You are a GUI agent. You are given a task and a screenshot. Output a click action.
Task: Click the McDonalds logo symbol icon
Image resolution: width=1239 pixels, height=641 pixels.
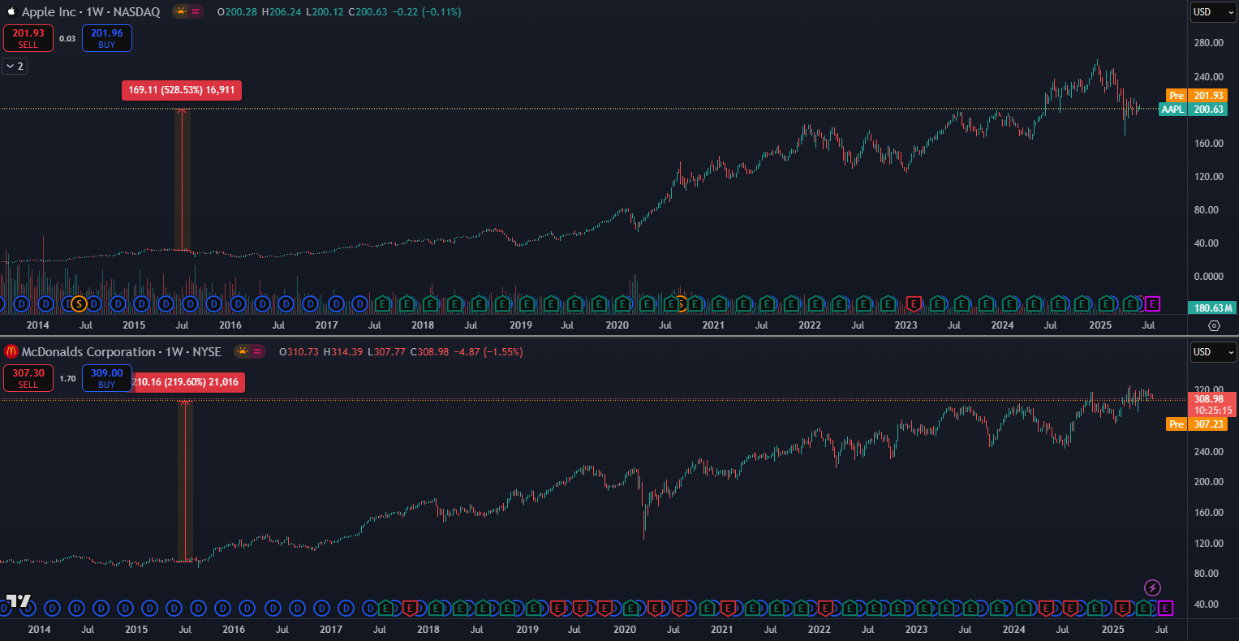click(11, 352)
